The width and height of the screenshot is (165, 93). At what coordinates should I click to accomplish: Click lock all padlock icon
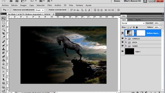coord(137,27)
